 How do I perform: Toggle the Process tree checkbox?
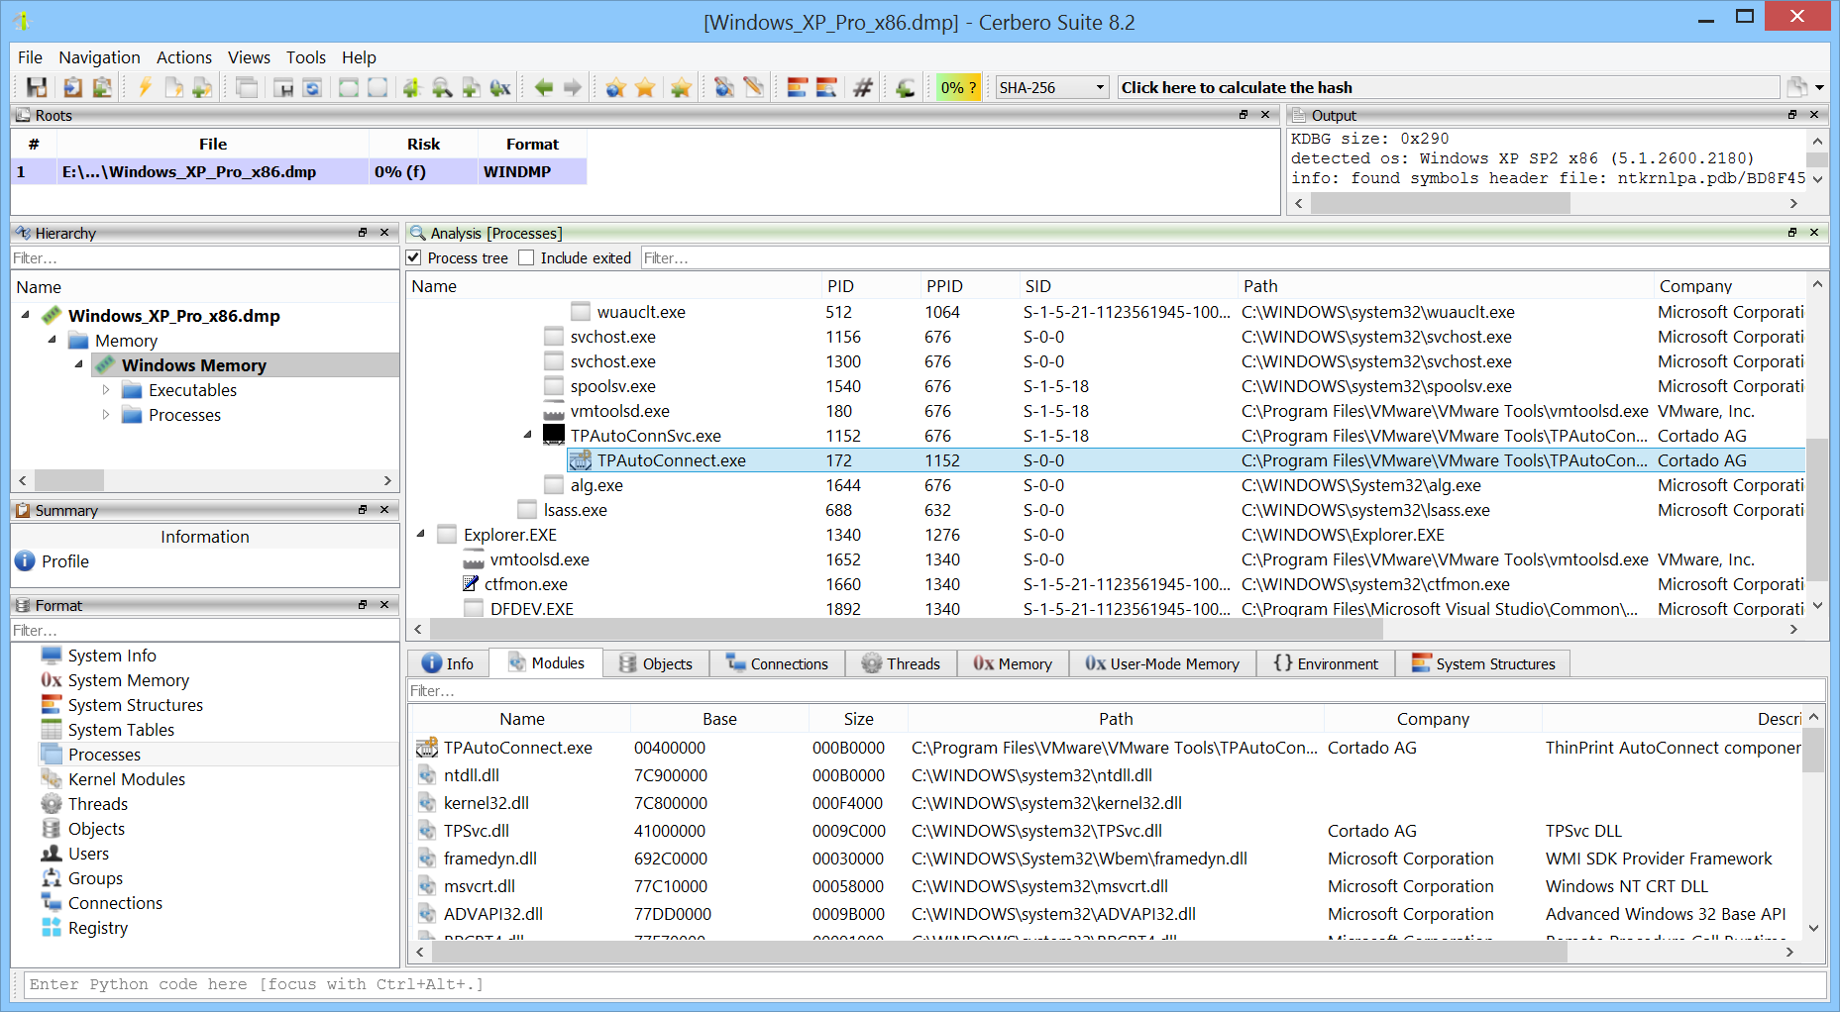coord(414,257)
